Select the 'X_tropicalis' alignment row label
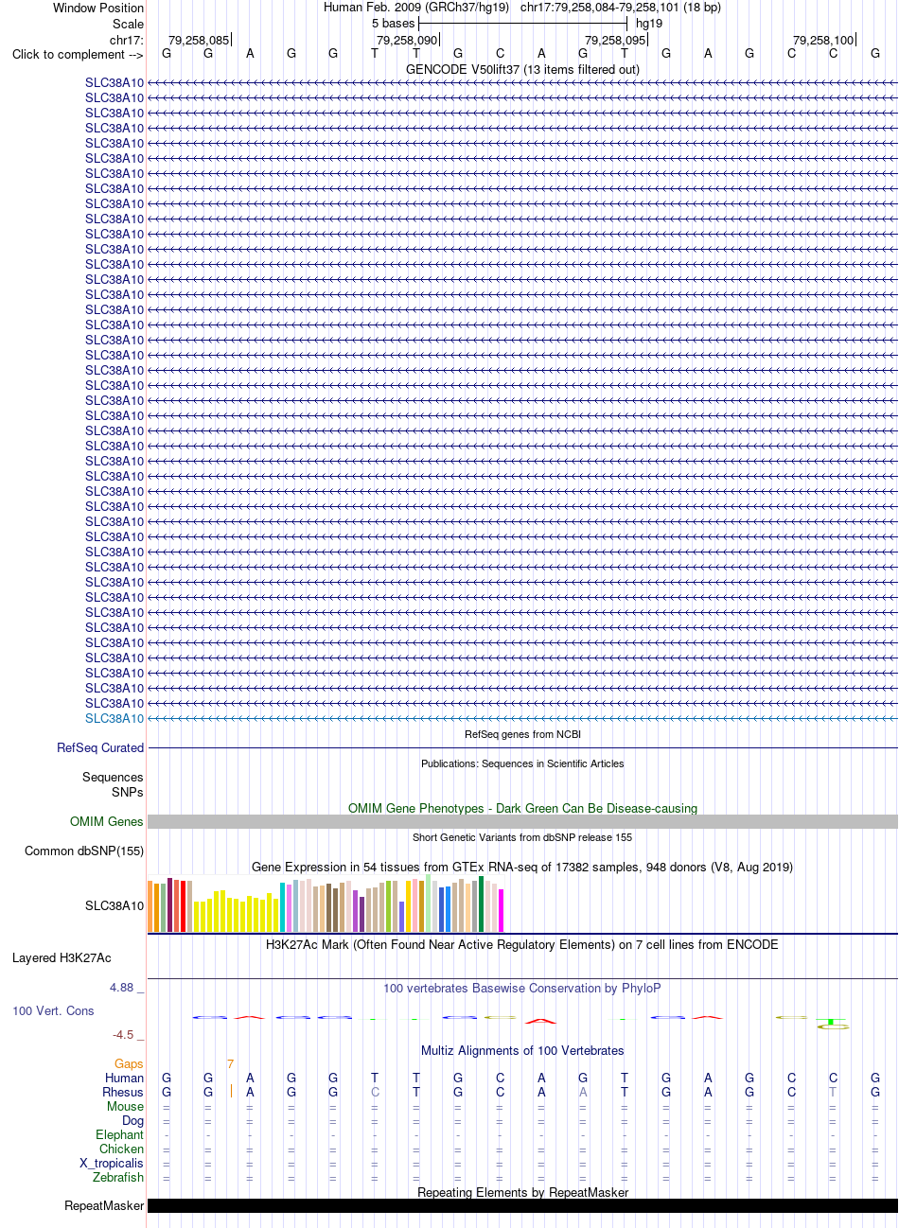 (x=112, y=1163)
